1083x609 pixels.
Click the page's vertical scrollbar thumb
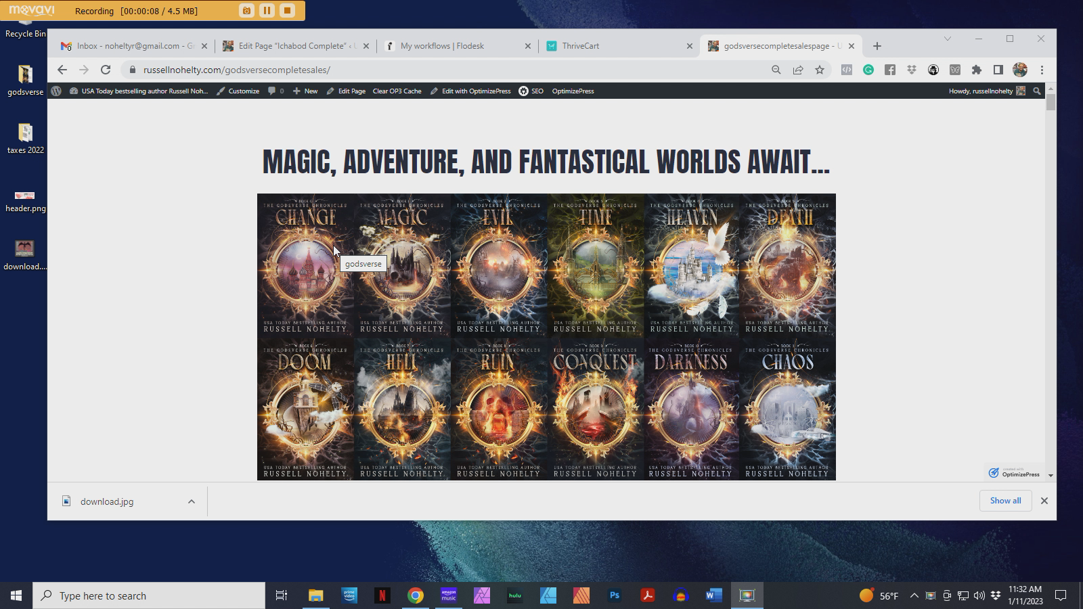[1051, 103]
